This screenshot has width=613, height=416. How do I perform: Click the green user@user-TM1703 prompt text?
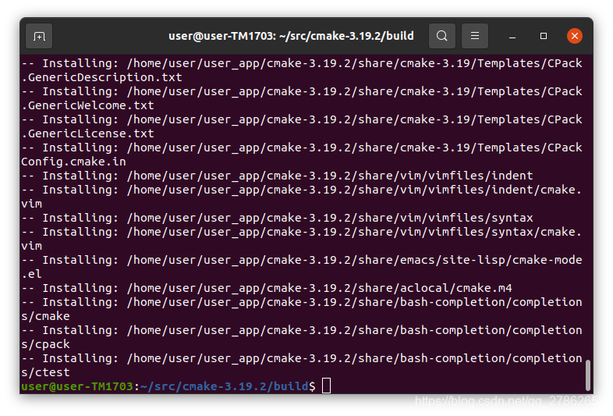77,386
